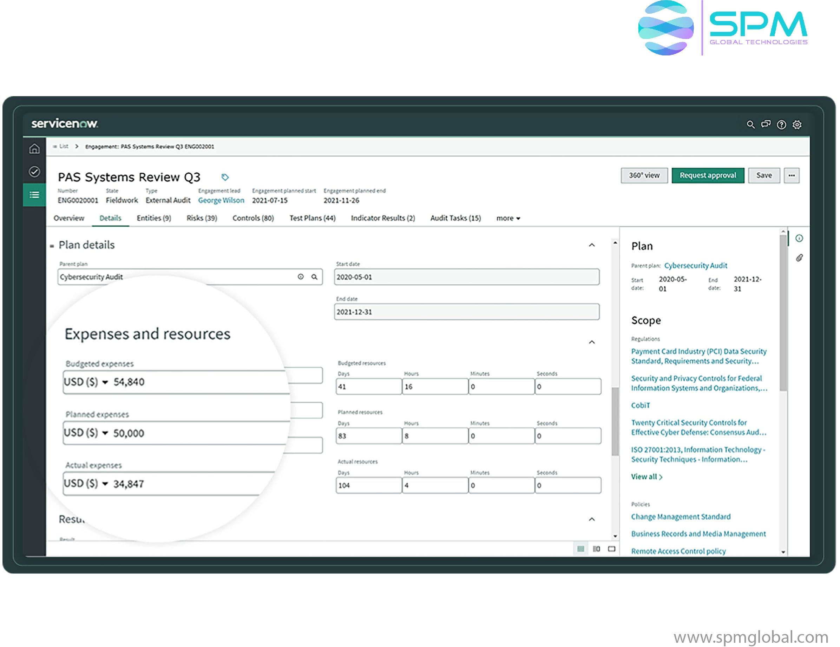Collapse the Plan details section

593,245
